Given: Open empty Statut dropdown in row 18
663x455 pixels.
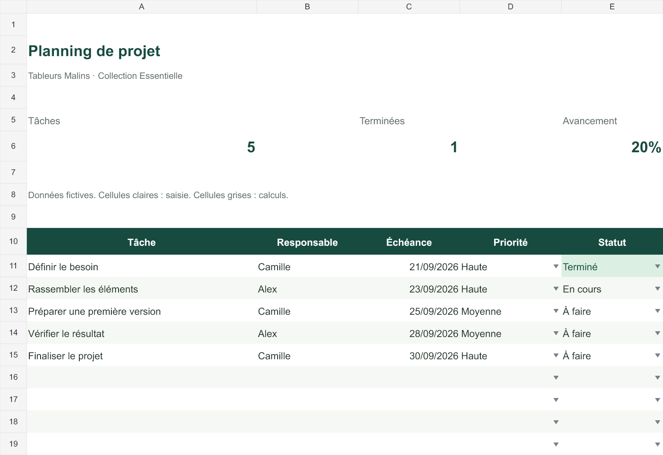Looking at the screenshot, I should tap(657, 422).
